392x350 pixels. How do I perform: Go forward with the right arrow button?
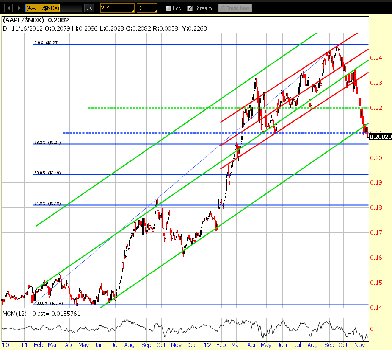pyautogui.click(x=19, y=8)
